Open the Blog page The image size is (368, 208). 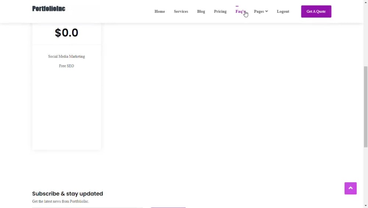[201, 11]
